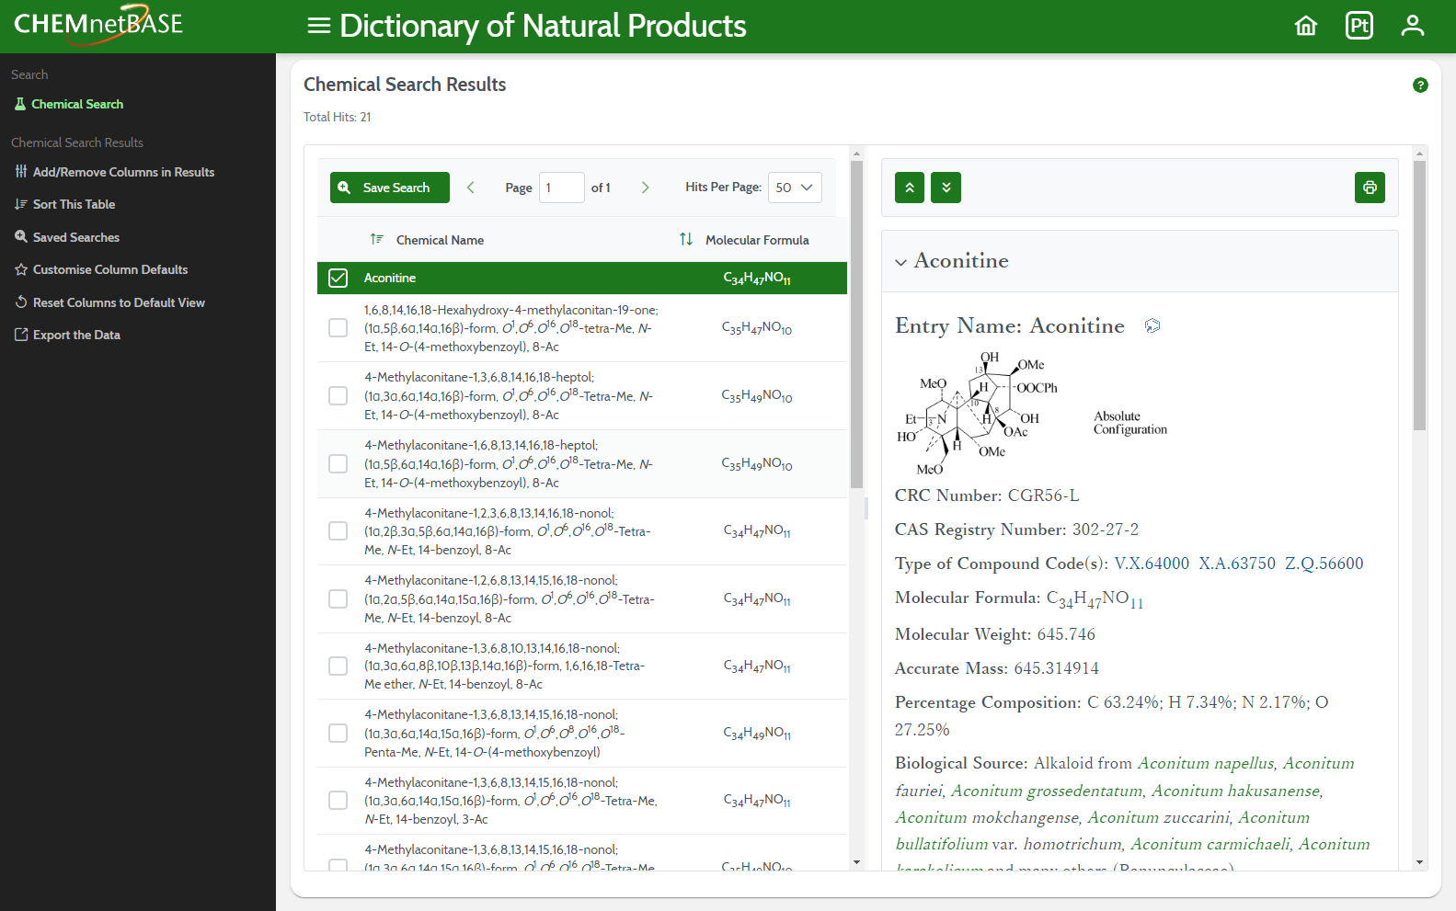This screenshot has height=911, width=1456.
Task: Check the 4-Methylaconitane-1,2,6,8,13,14,15,16,18-nonol row checkbox
Action: point(338,598)
